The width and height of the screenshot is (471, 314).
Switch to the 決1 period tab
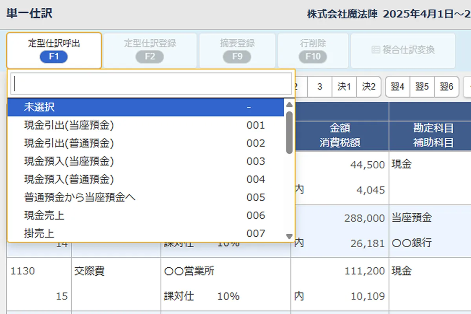click(x=344, y=87)
